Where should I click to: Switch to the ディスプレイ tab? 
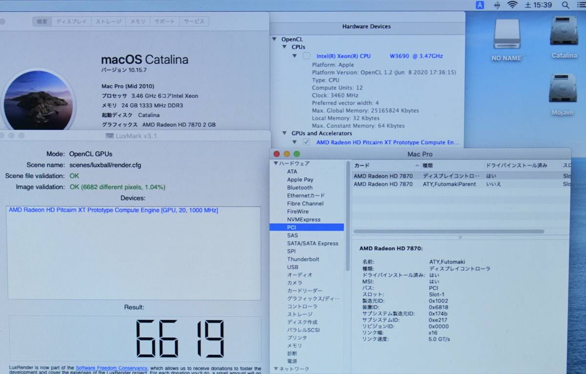coord(72,21)
